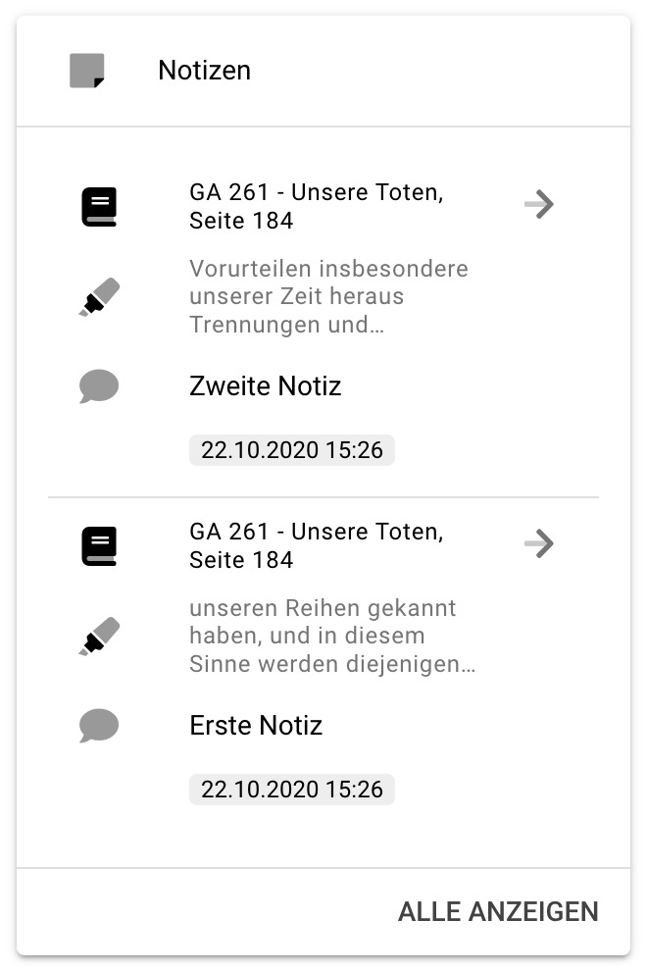The width and height of the screenshot is (647, 971).
Task: Click the comment bubble icon beside Erste Notiz
Action: pyautogui.click(x=97, y=726)
